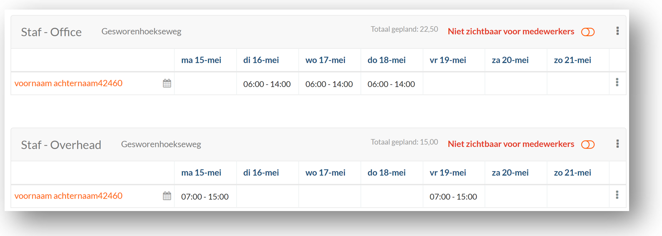Toggle visibility switch for Staf - Overhead
The image size is (662, 236).
[588, 144]
